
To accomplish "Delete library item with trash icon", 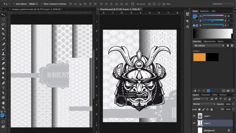I will [233, 91].
